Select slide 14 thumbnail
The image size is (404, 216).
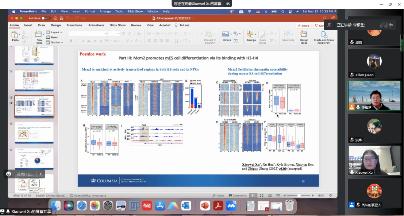tap(34, 81)
